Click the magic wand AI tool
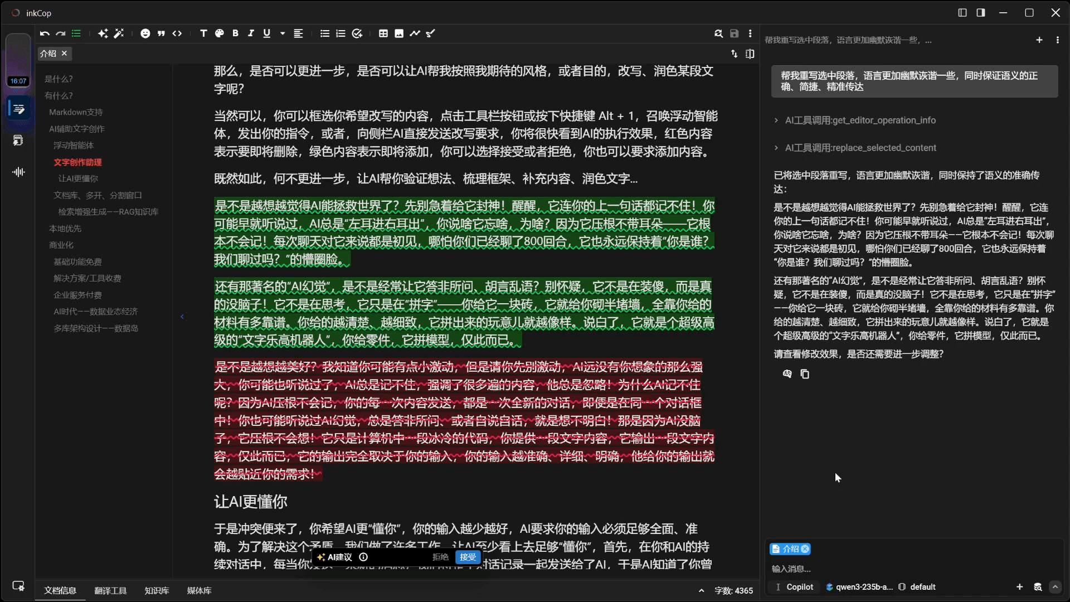The width and height of the screenshot is (1070, 602). pos(119,33)
